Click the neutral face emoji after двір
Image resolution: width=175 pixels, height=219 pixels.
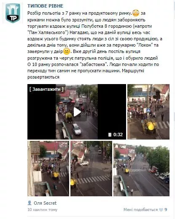(67, 51)
